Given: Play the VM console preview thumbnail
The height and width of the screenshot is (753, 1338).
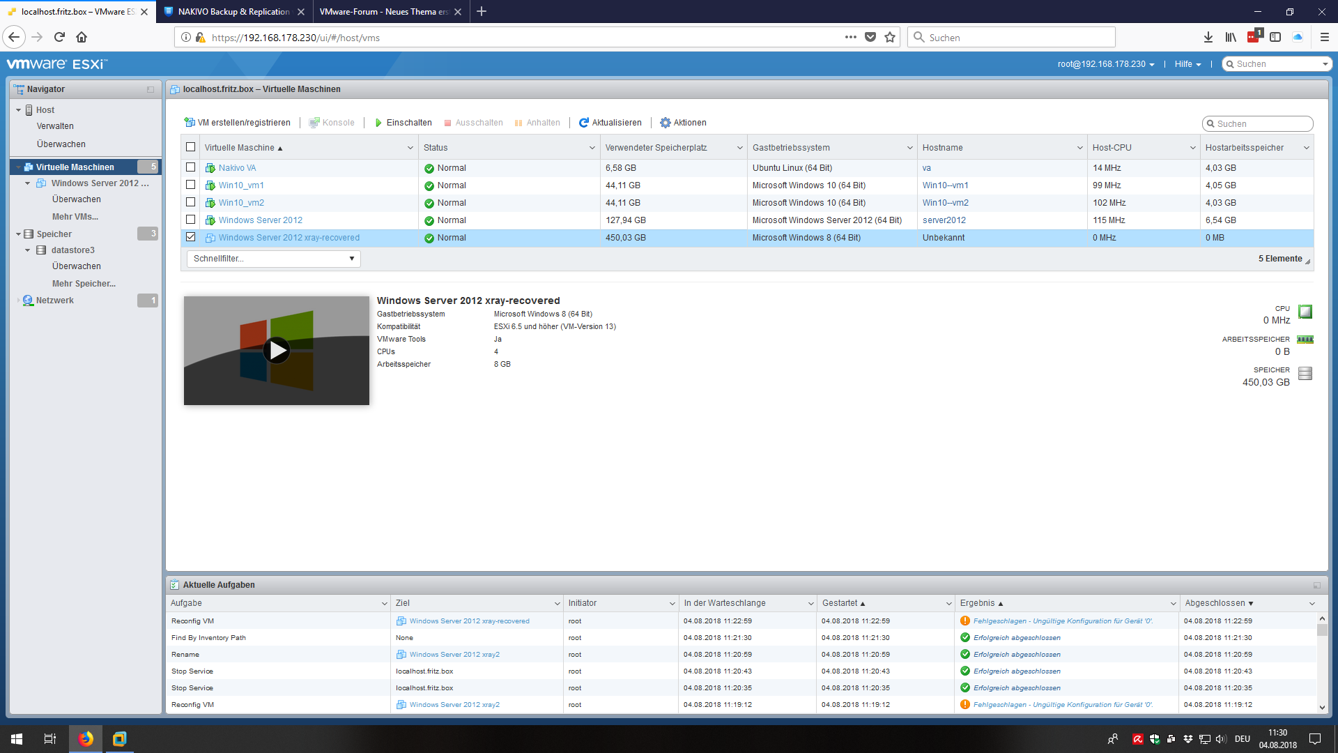Looking at the screenshot, I should click(277, 350).
